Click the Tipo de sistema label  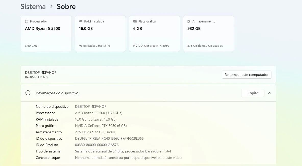pos(48,151)
